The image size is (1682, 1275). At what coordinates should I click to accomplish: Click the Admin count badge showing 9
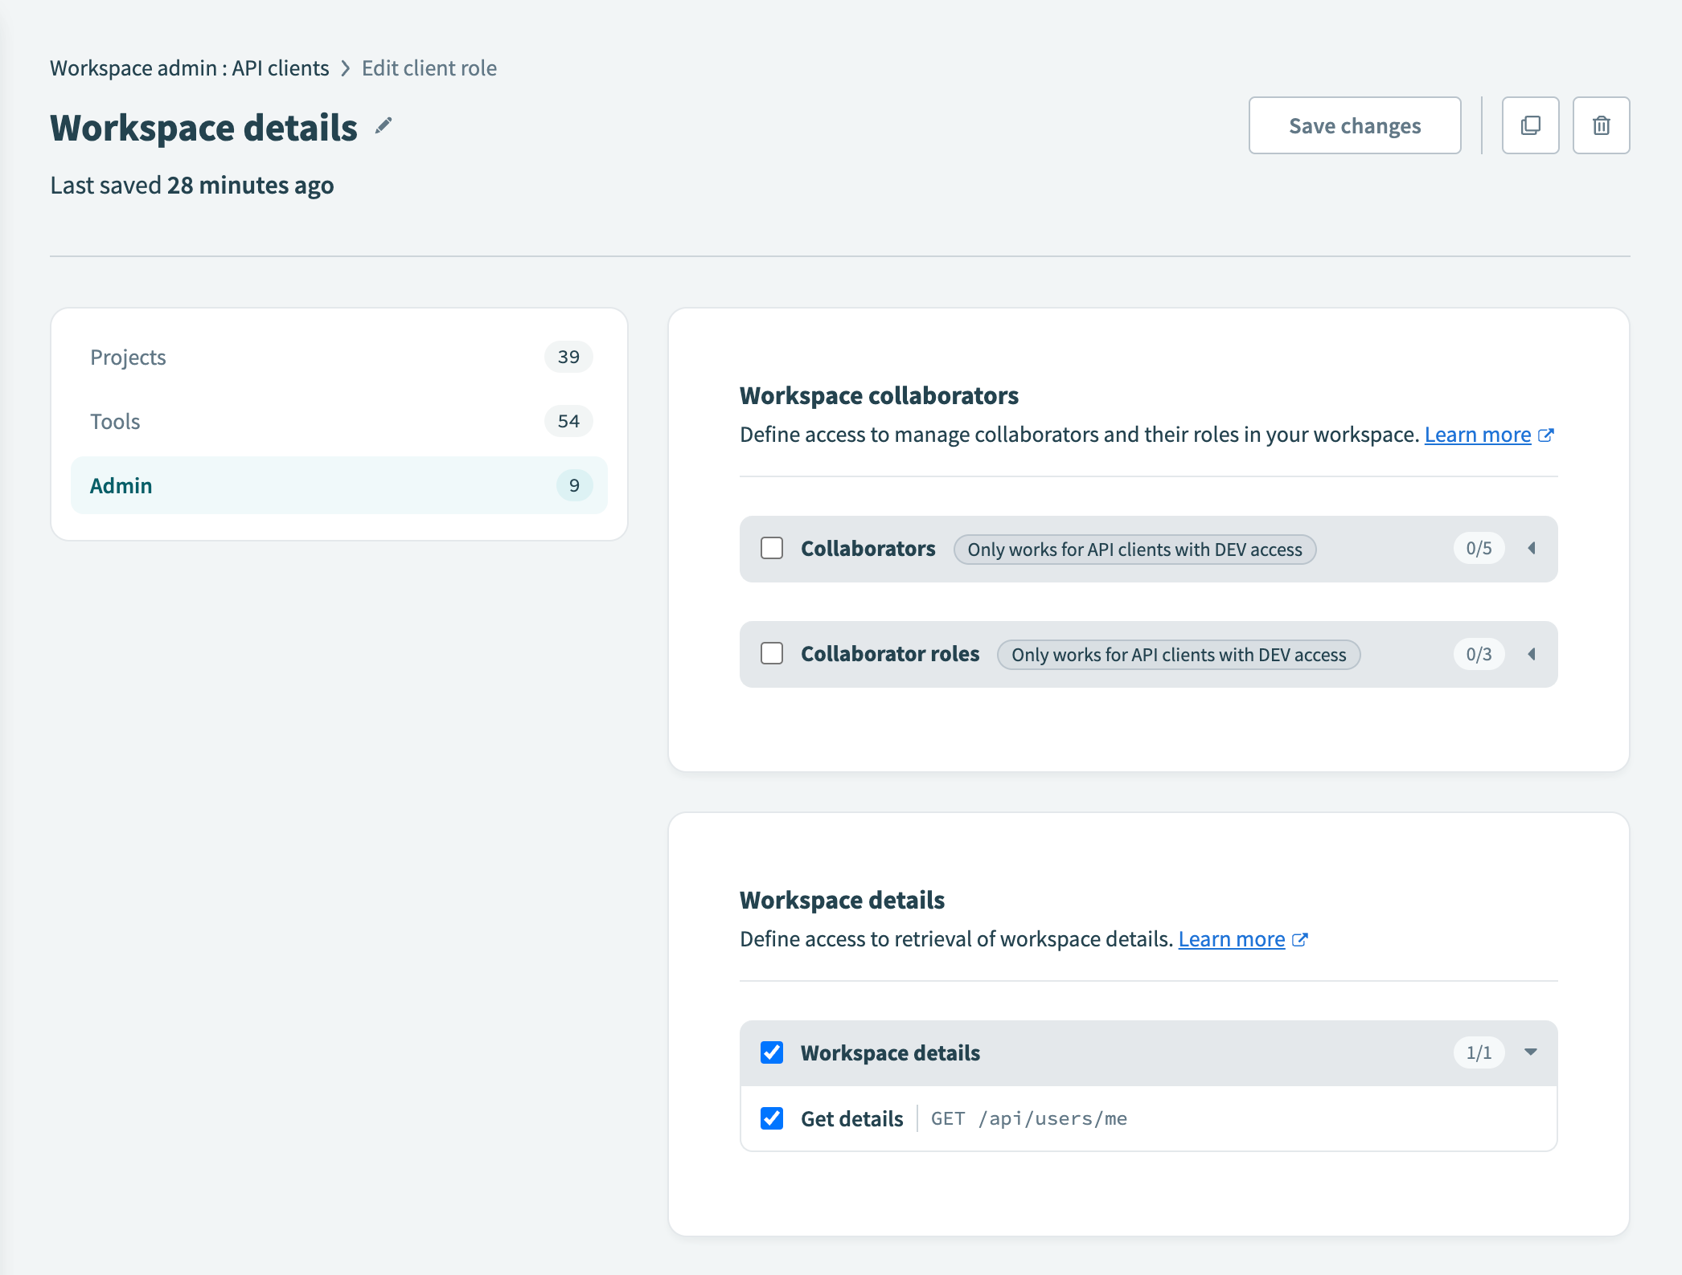tap(573, 485)
